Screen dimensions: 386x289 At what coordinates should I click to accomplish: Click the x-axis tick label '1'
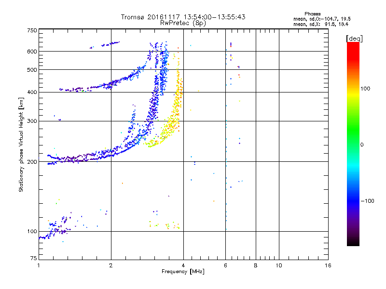39,265
